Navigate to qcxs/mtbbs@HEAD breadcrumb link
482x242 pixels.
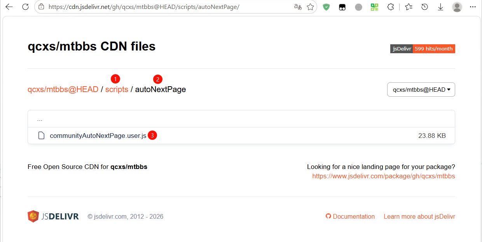point(63,89)
